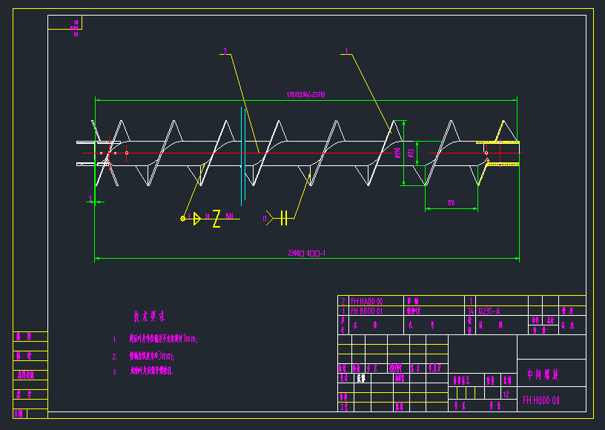
Task: Click the '12' cell in the title block
Action: pos(506,394)
